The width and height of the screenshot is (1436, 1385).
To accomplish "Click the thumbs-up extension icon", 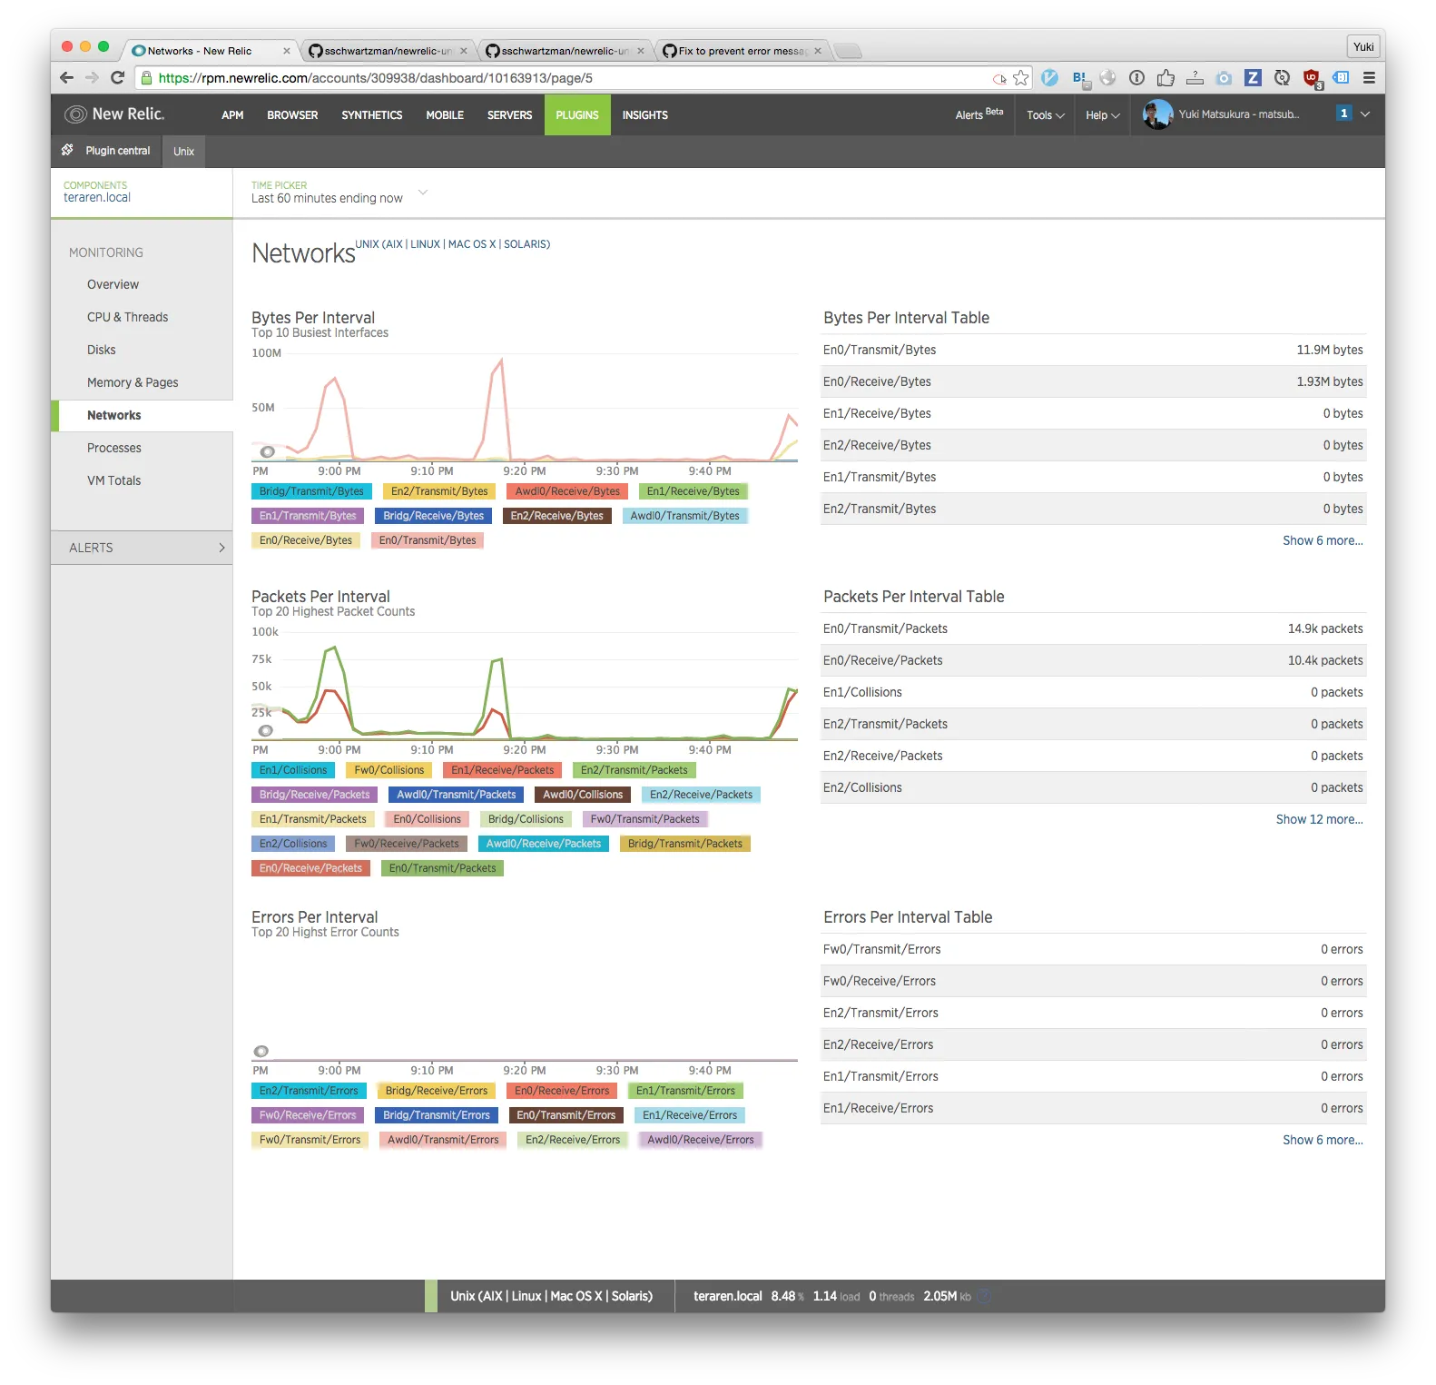I will click(x=1166, y=78).
